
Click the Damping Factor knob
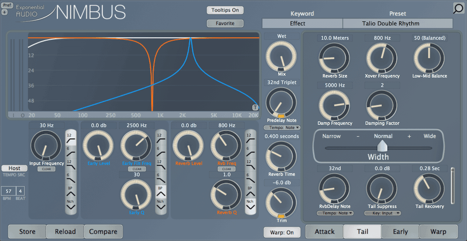click(382, 106)
